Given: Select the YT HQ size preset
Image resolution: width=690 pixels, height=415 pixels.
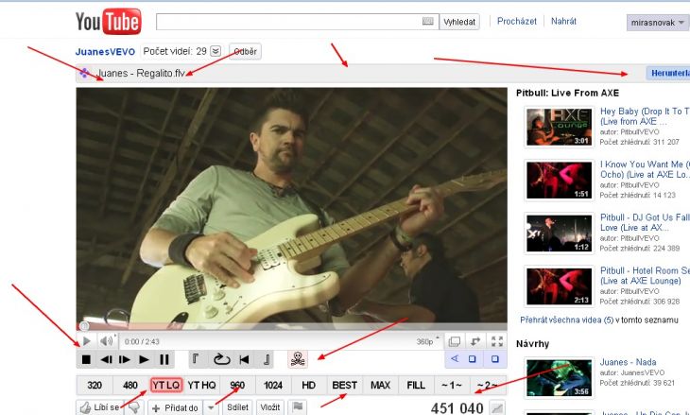Looking at the screenshot, I should [201, 385].
